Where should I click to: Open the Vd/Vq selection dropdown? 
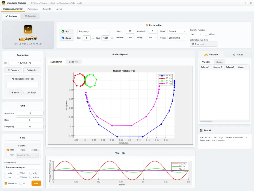coord(152,38)
